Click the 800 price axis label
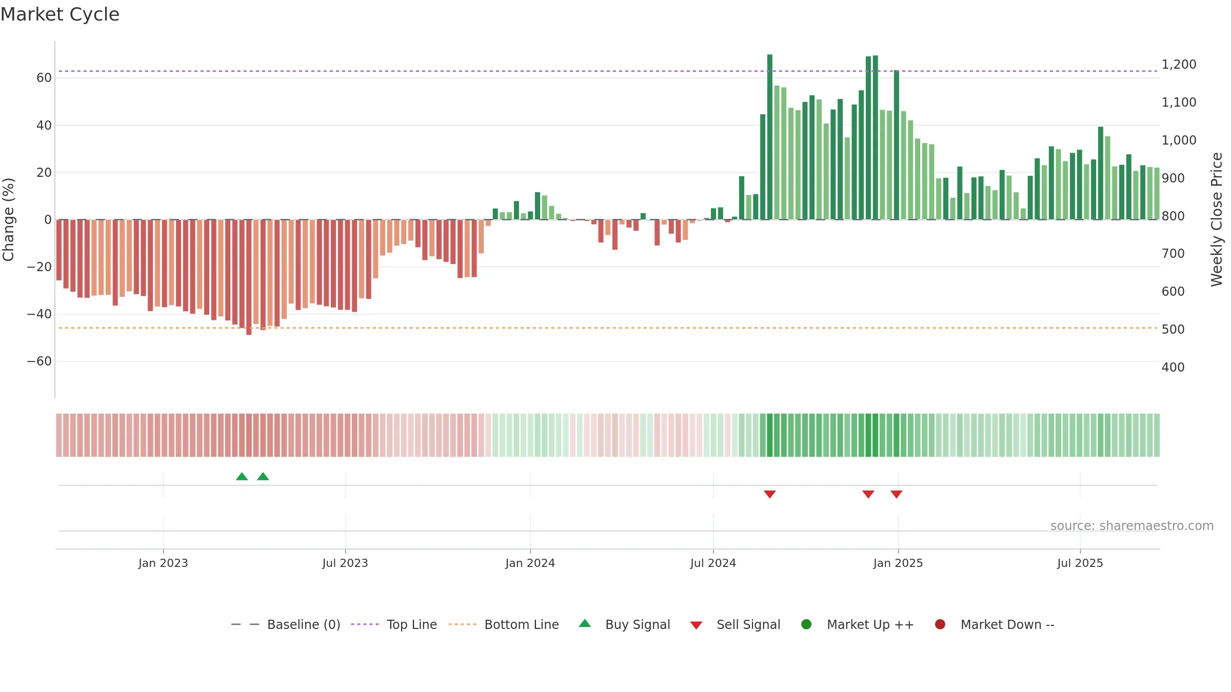 [x=1173, y=216]
